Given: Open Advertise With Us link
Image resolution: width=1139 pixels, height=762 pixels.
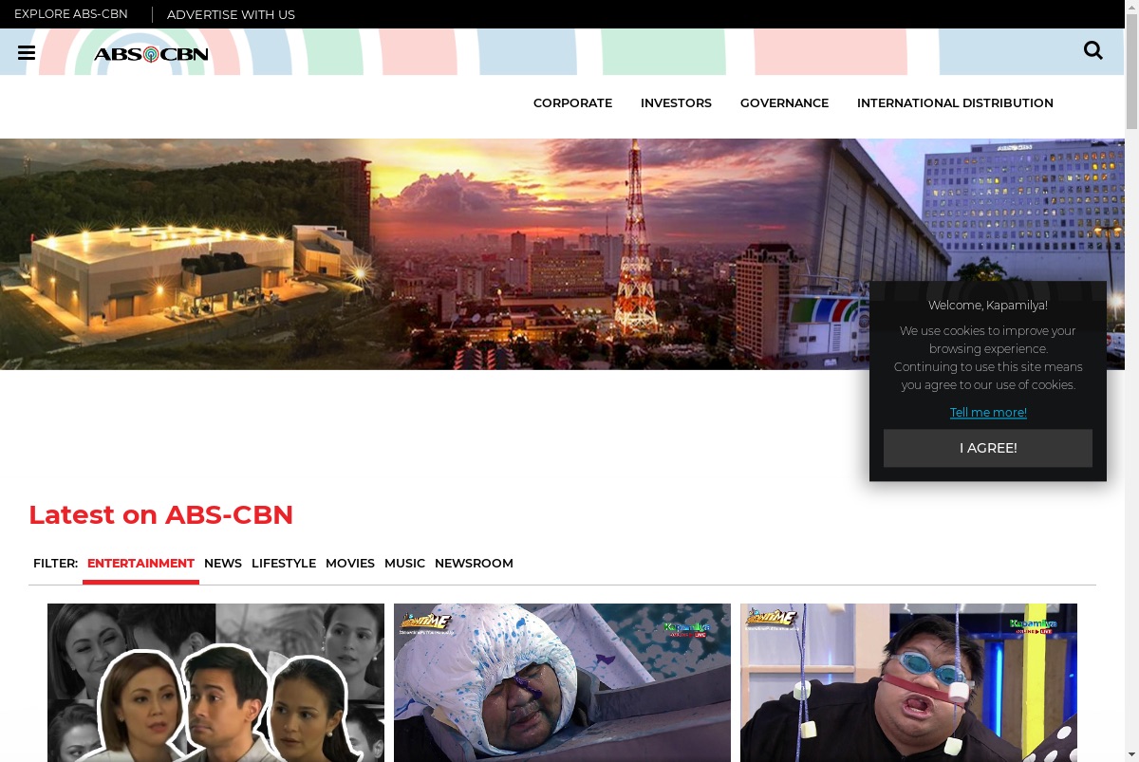Looking at the screenshot, I should coord(231,14).
